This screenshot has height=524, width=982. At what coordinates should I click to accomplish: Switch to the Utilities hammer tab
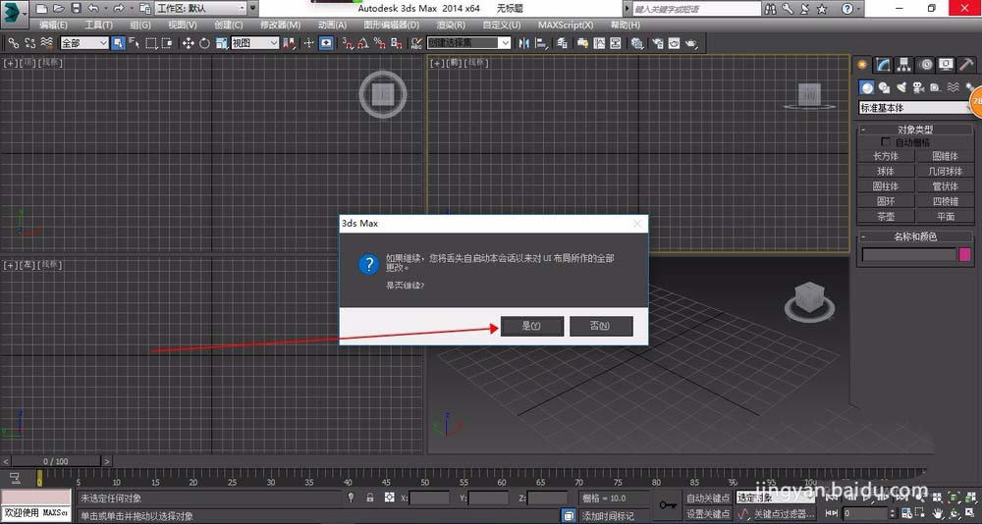click(966, 65)
